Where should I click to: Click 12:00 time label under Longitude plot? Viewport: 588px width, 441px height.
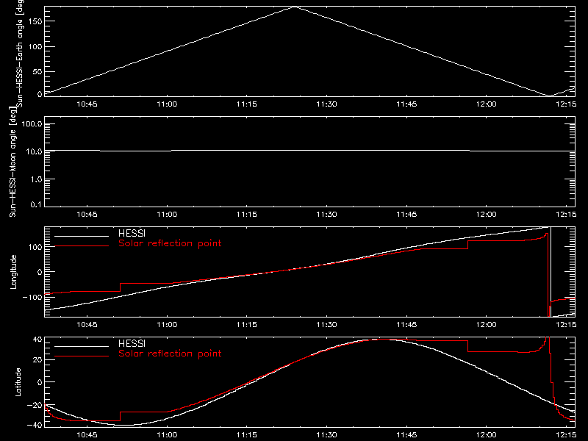point(487,325)
